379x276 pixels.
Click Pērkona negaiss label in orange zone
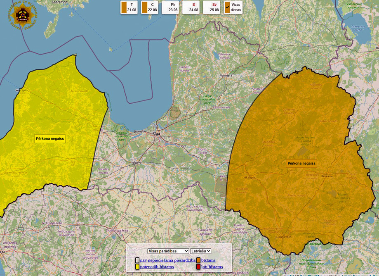click(x=301, y=164)
